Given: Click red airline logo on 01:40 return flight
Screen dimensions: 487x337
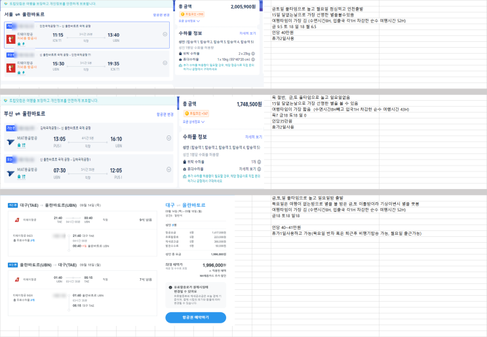Looking at the screenshot, I should coord(17,279).
